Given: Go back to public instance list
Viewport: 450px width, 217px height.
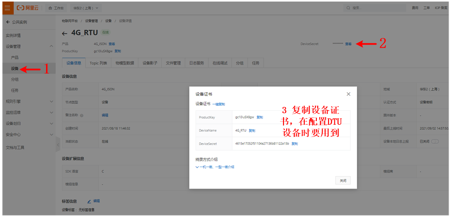Looking at the screenshot, I should pyautogui.click(x=16, y=22).
